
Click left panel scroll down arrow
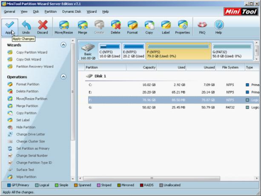click(73, 179)
